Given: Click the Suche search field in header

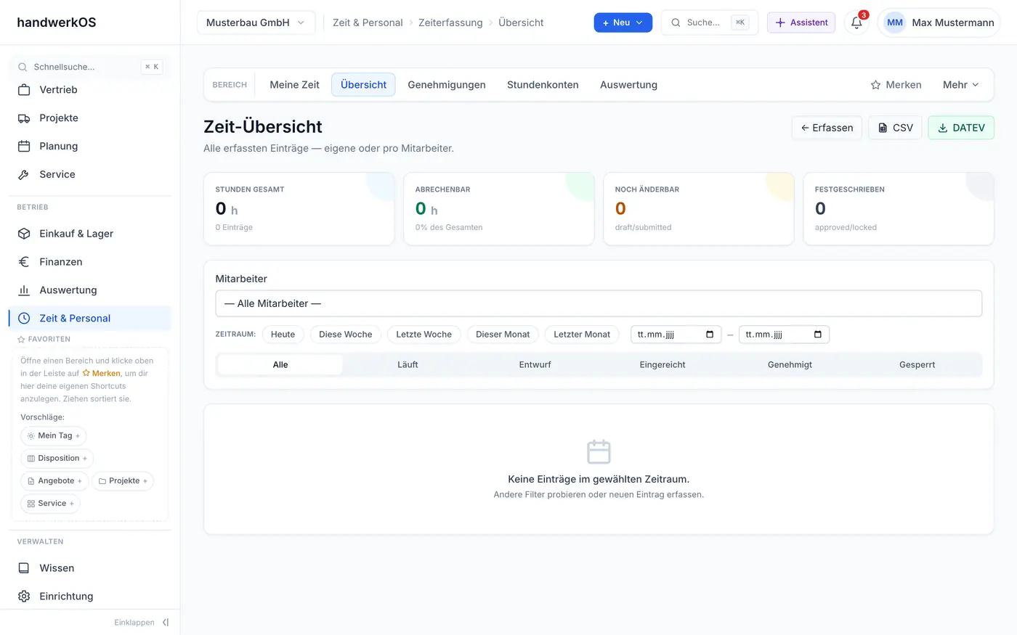Looking at the screenshot, I should (709, 22).
